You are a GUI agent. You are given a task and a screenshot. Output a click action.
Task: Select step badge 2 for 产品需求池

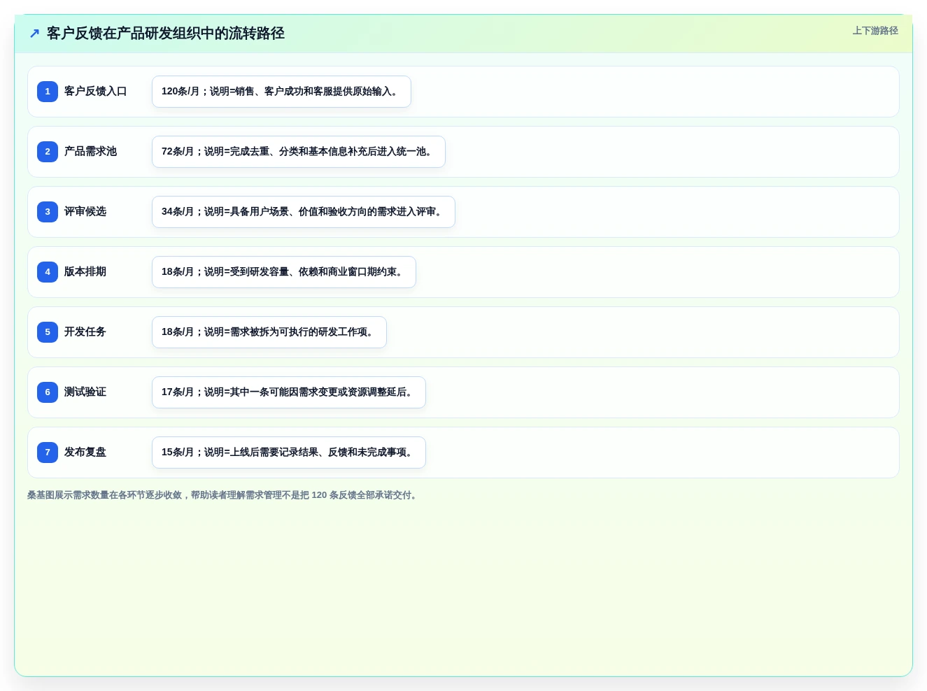click(x=48, y=152)
